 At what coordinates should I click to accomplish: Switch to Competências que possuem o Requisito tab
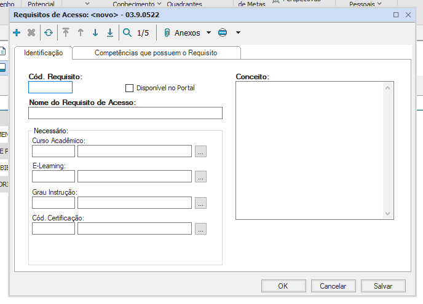pos(156,53)
